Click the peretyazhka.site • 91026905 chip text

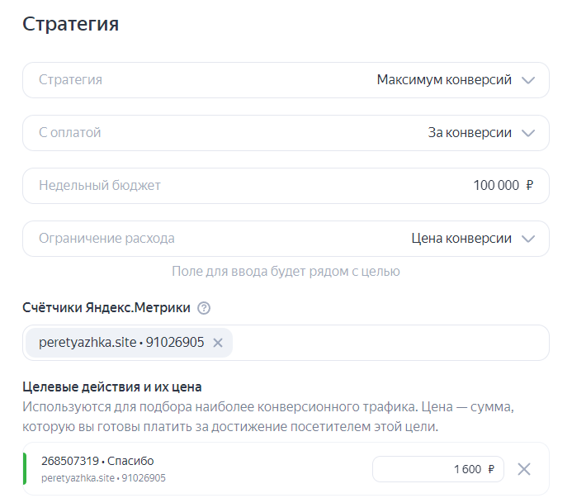(x=121, y=343)
